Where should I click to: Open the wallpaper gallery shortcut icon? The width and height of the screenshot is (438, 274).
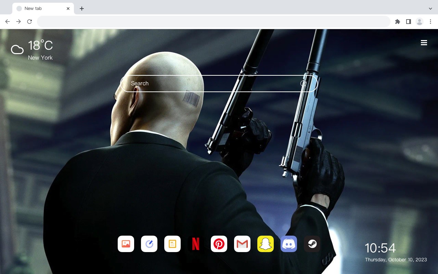coord(126,244)
